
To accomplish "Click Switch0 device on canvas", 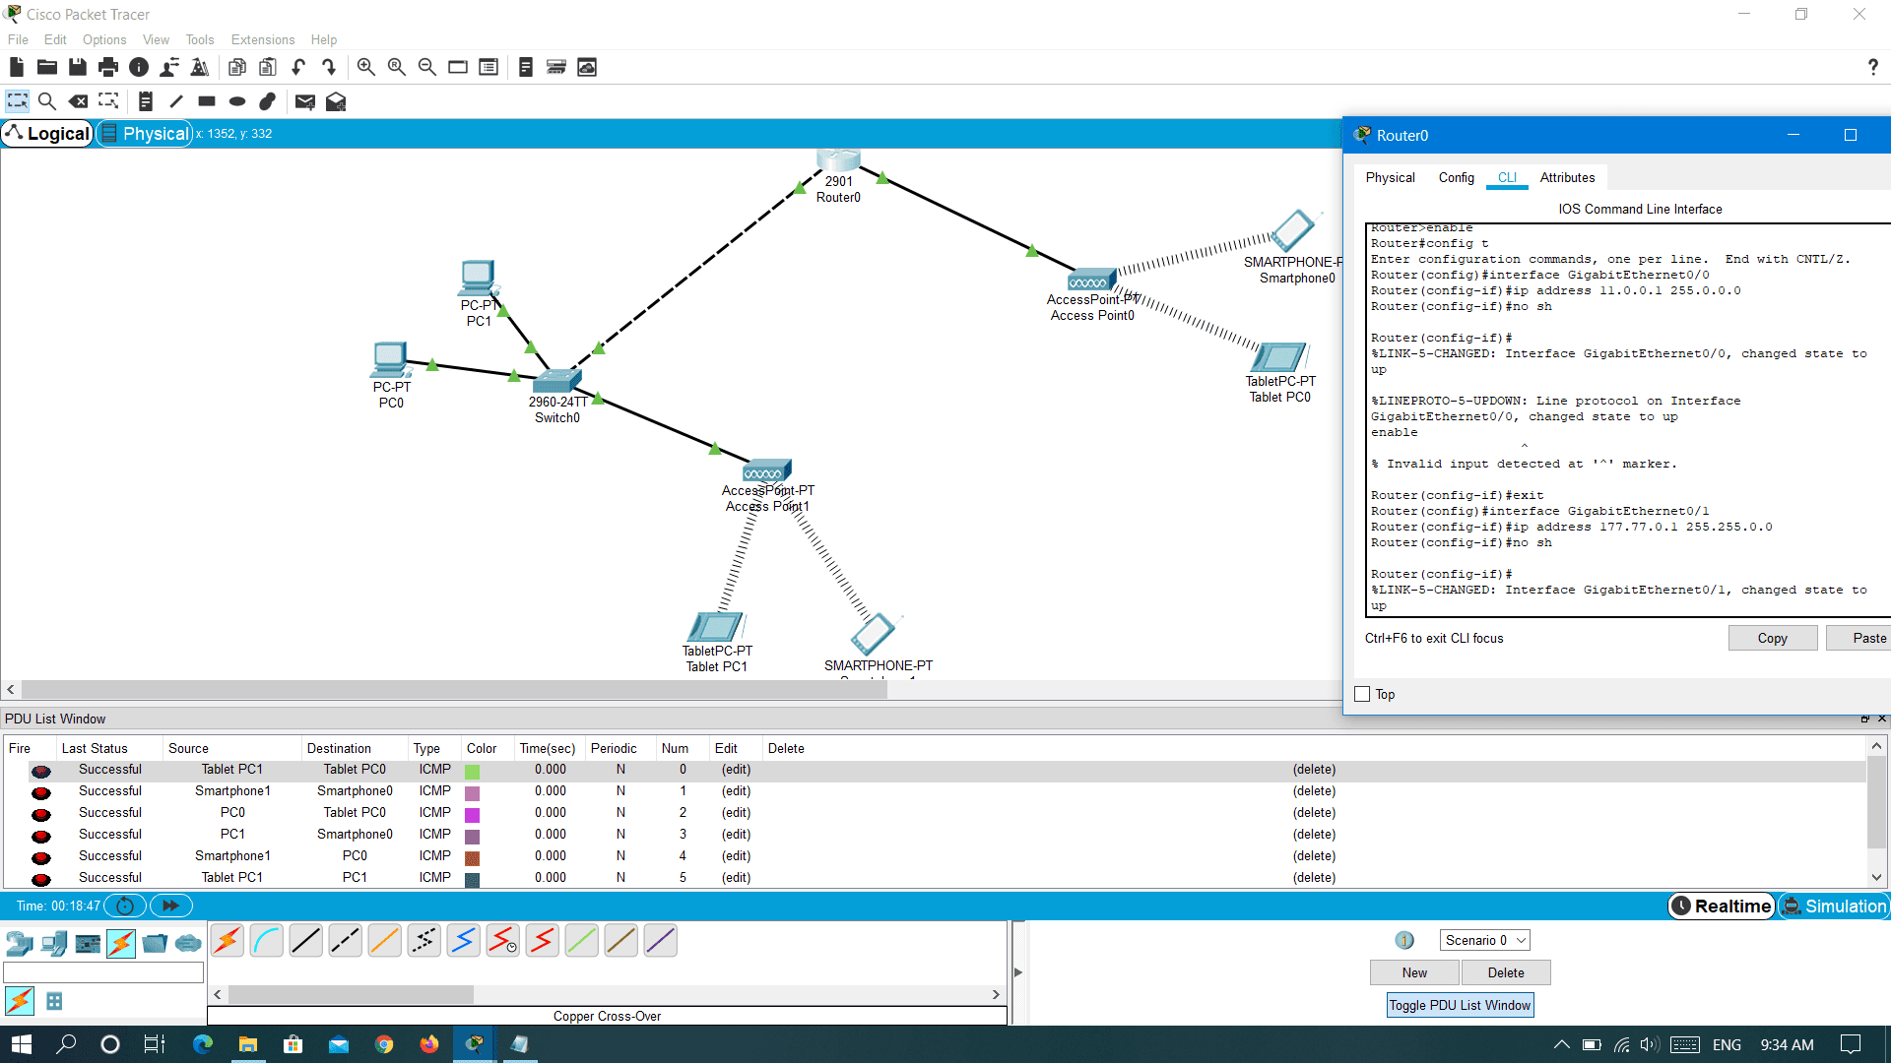I will point(556,382).
